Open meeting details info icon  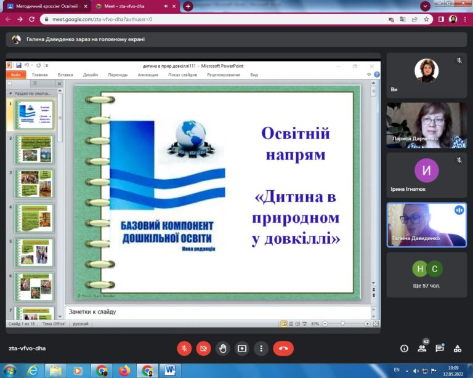[404, 348]
